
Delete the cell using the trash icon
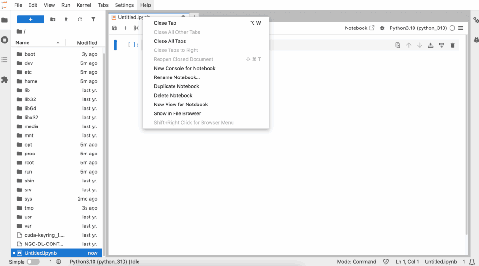452,45
